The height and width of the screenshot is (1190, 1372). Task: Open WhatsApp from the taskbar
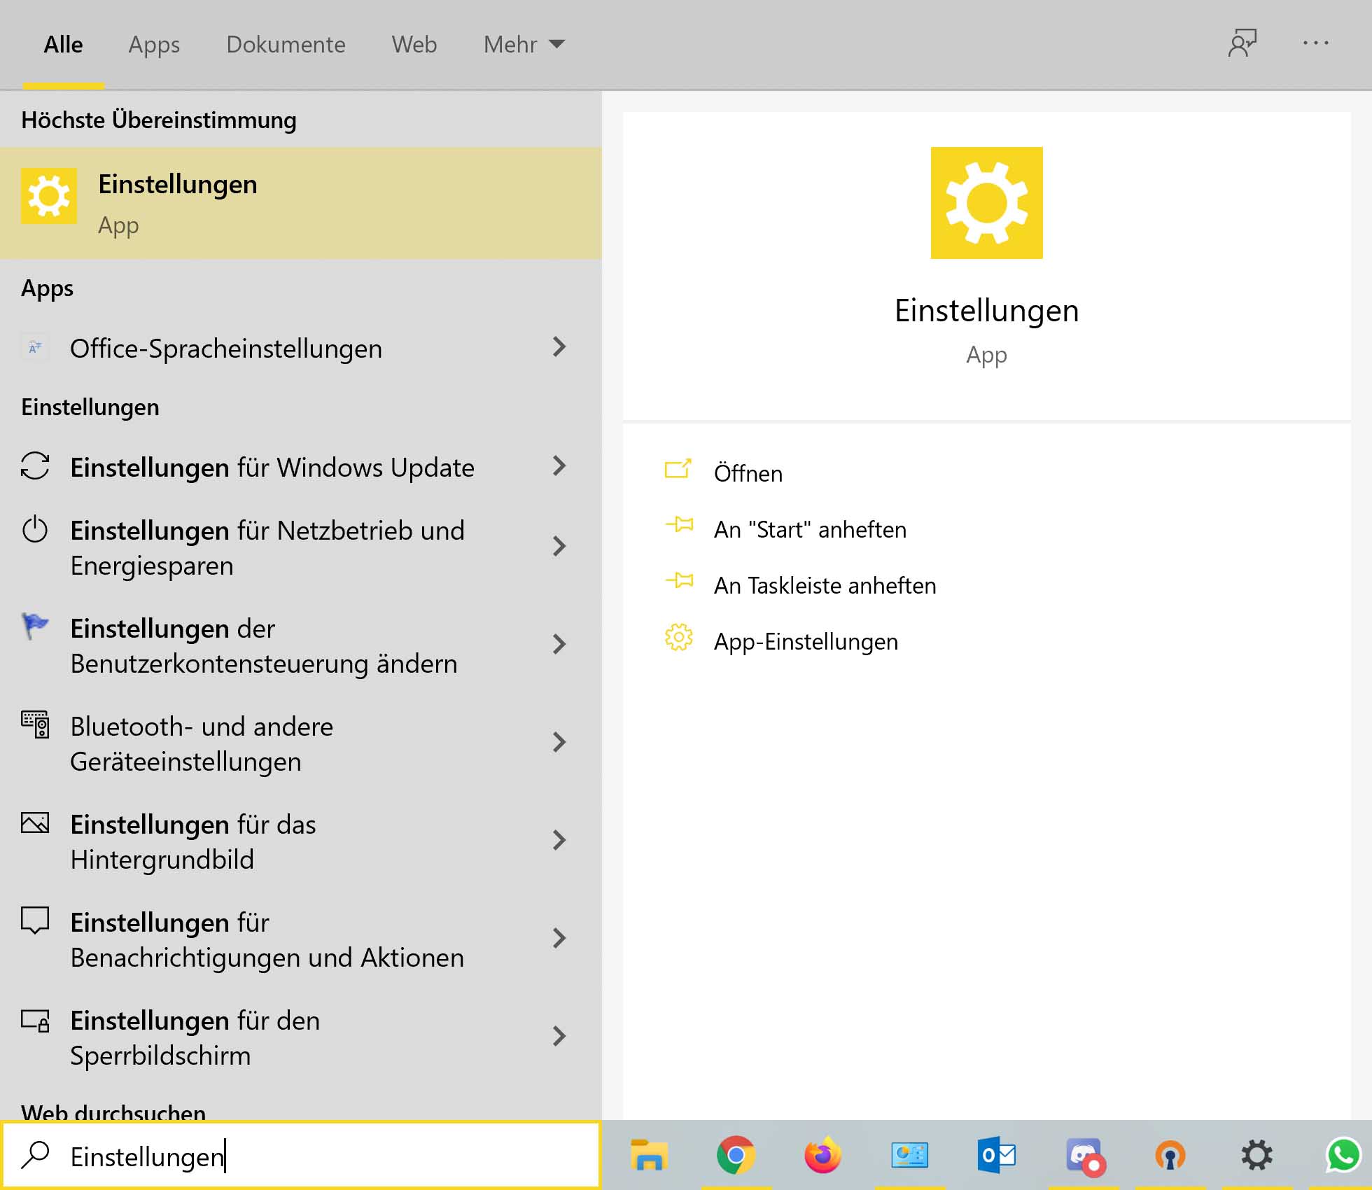[1343, 1155]
